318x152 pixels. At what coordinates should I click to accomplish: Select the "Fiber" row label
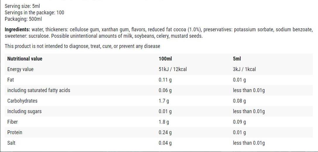pos(13,122)
